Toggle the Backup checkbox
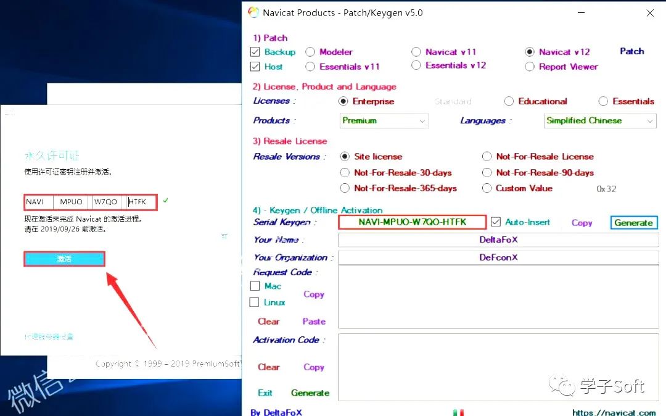The height and width of the screenshot is (416, 666). pyautogui.click(x=255, y=52)
